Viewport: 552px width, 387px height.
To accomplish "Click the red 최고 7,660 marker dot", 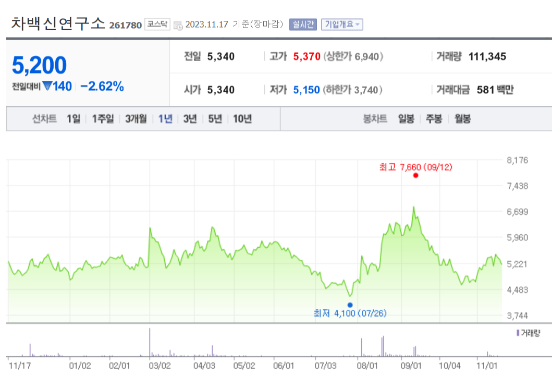I will pos(416,175).
